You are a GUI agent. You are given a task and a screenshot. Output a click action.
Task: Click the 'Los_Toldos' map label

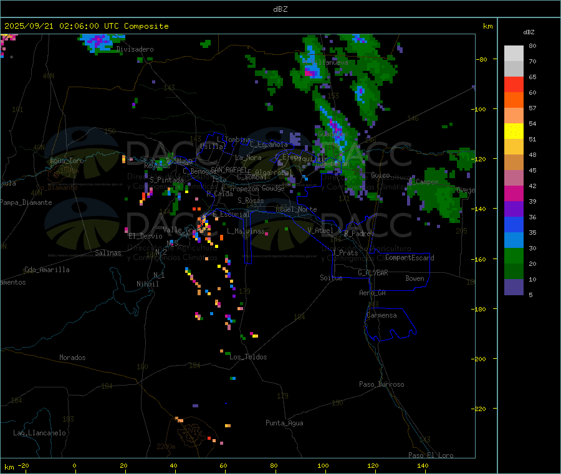248,357
